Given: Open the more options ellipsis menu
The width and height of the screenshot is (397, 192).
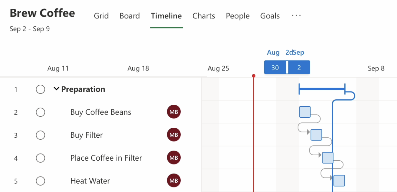Looking at the screenshot, I should pyautogui.click(x=296, y=16).
